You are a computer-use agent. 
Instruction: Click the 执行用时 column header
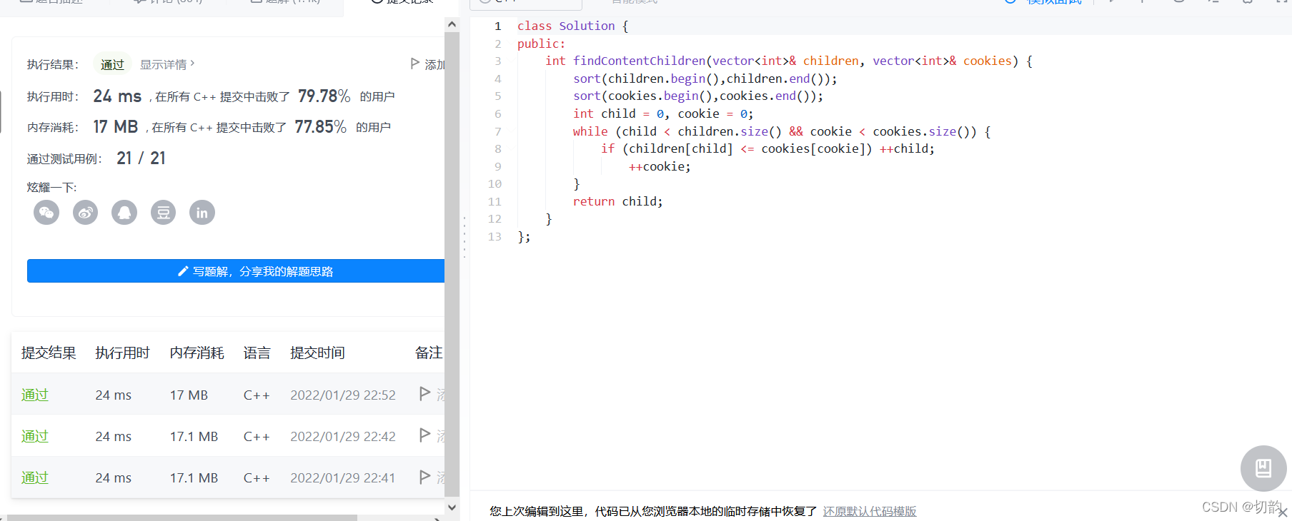point(123,353)
